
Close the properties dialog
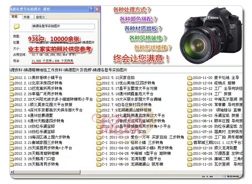tap(97, 9)
